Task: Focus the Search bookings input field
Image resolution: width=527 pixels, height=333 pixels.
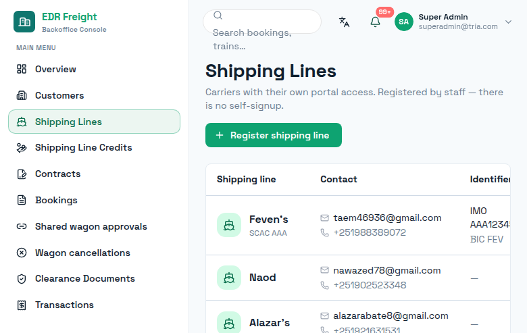Action: tap(262, 22)
